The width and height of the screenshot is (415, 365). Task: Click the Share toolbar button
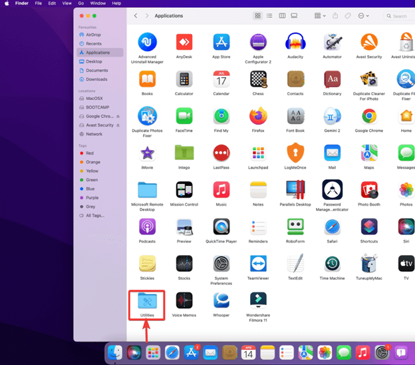[x=335, y=16]
